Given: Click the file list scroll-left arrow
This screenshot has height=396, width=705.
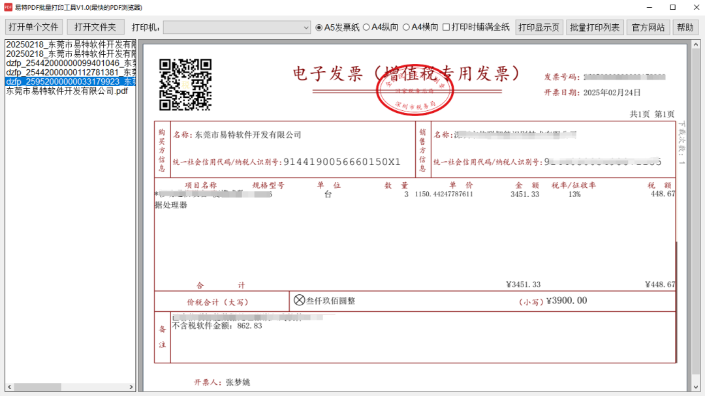Looking at the screenshot, I should click(9, 387).
